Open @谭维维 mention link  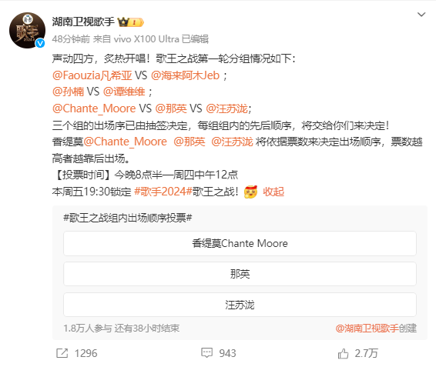click(x=124, y=92)
